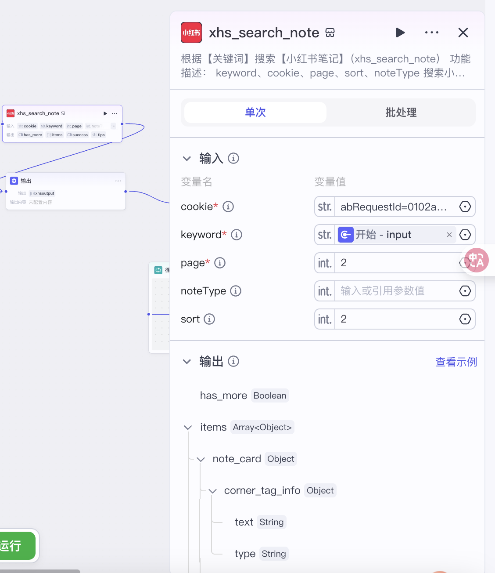
Task: Select the has_more Boolean output row
Action: (x=244, y=395)
